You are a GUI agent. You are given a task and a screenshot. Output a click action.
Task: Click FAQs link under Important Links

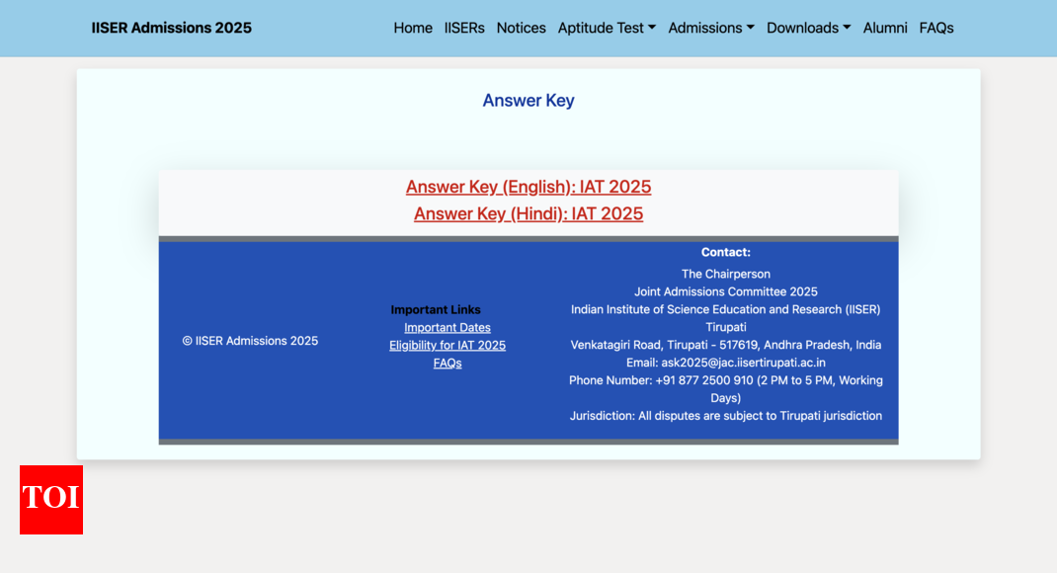pyautogui.click(x=447, y=363)
